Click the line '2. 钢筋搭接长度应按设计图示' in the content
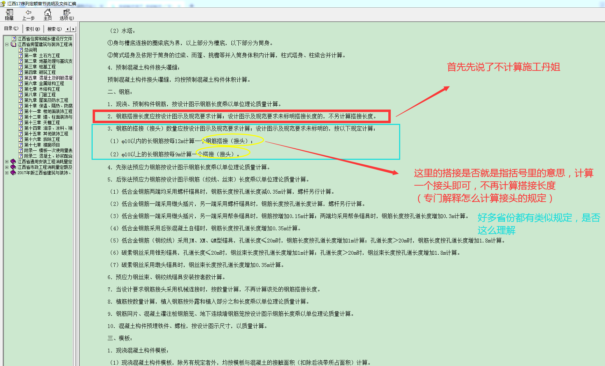The height and width of the screenshot is (366, 605). pos(242,116)
